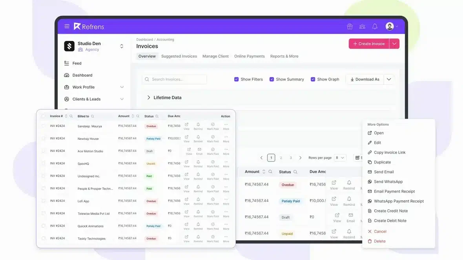This screenshot has height=260, width=463.
Task: Toggle the Show Filters checkbox
Action: pyautogui.click(x=236, y=79)
